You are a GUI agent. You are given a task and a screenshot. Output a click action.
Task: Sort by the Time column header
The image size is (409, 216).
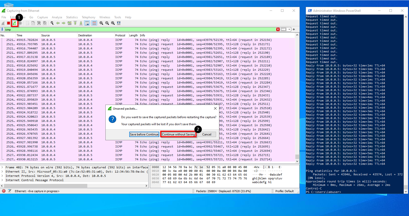tap(28, 35)
